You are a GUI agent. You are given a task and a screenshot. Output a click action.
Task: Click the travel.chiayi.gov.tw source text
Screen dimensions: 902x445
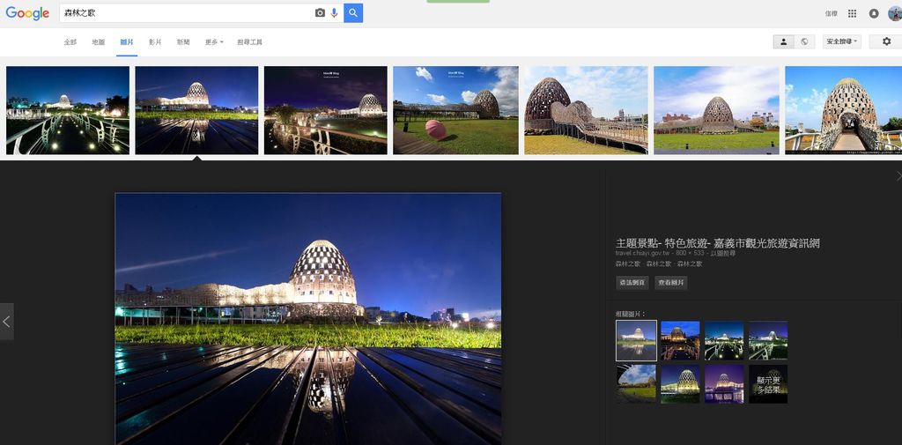pyautogui.click(x=642, y=253)
